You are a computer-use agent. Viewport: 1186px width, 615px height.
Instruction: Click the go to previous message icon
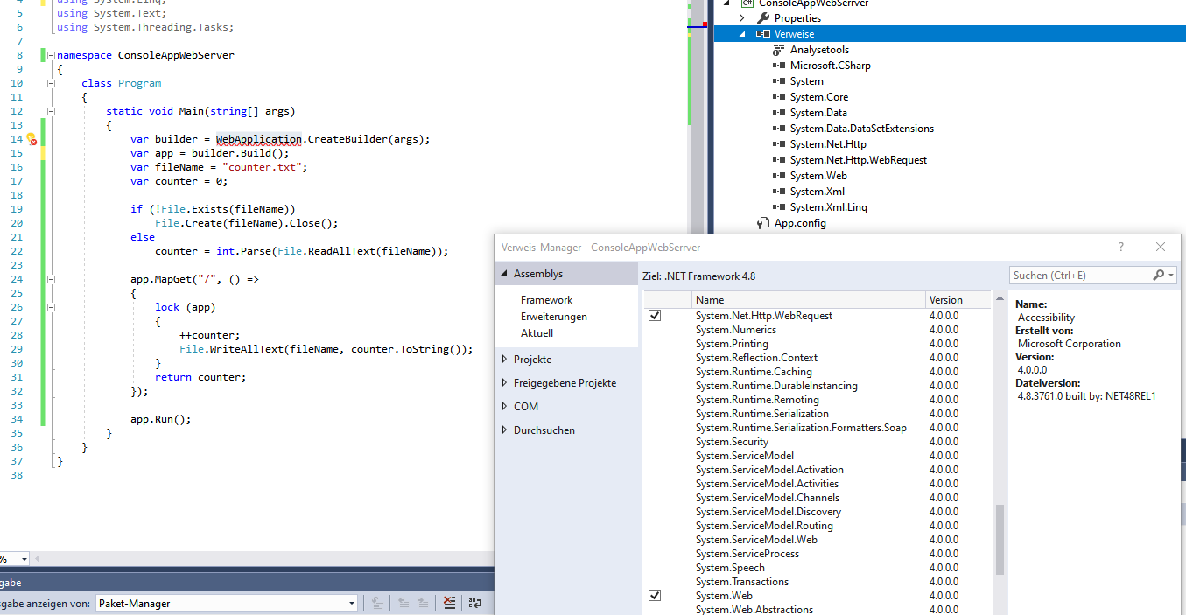click(x=404, y=603)
